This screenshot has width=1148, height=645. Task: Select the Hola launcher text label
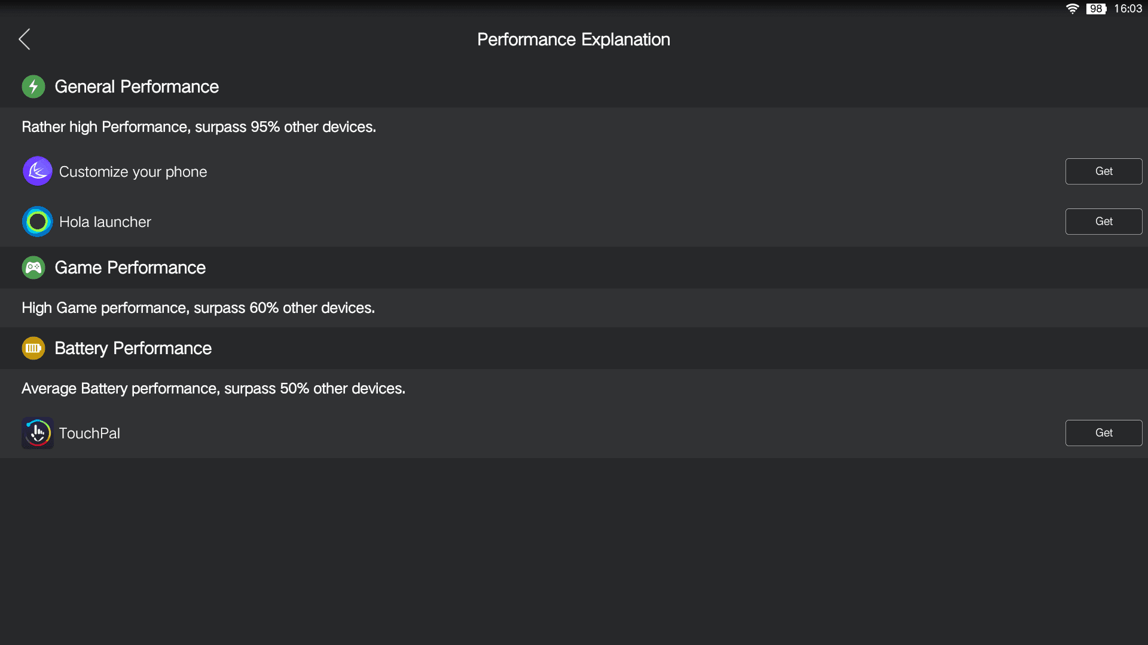pyautogui.click(x=105, y=222)
